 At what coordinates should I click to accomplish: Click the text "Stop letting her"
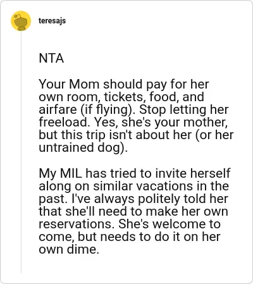coord(183,109)
